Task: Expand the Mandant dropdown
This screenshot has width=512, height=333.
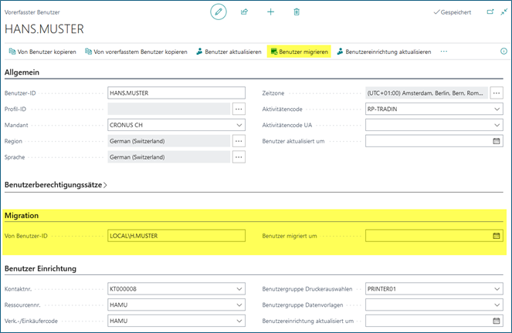Action: coord(239,125)
